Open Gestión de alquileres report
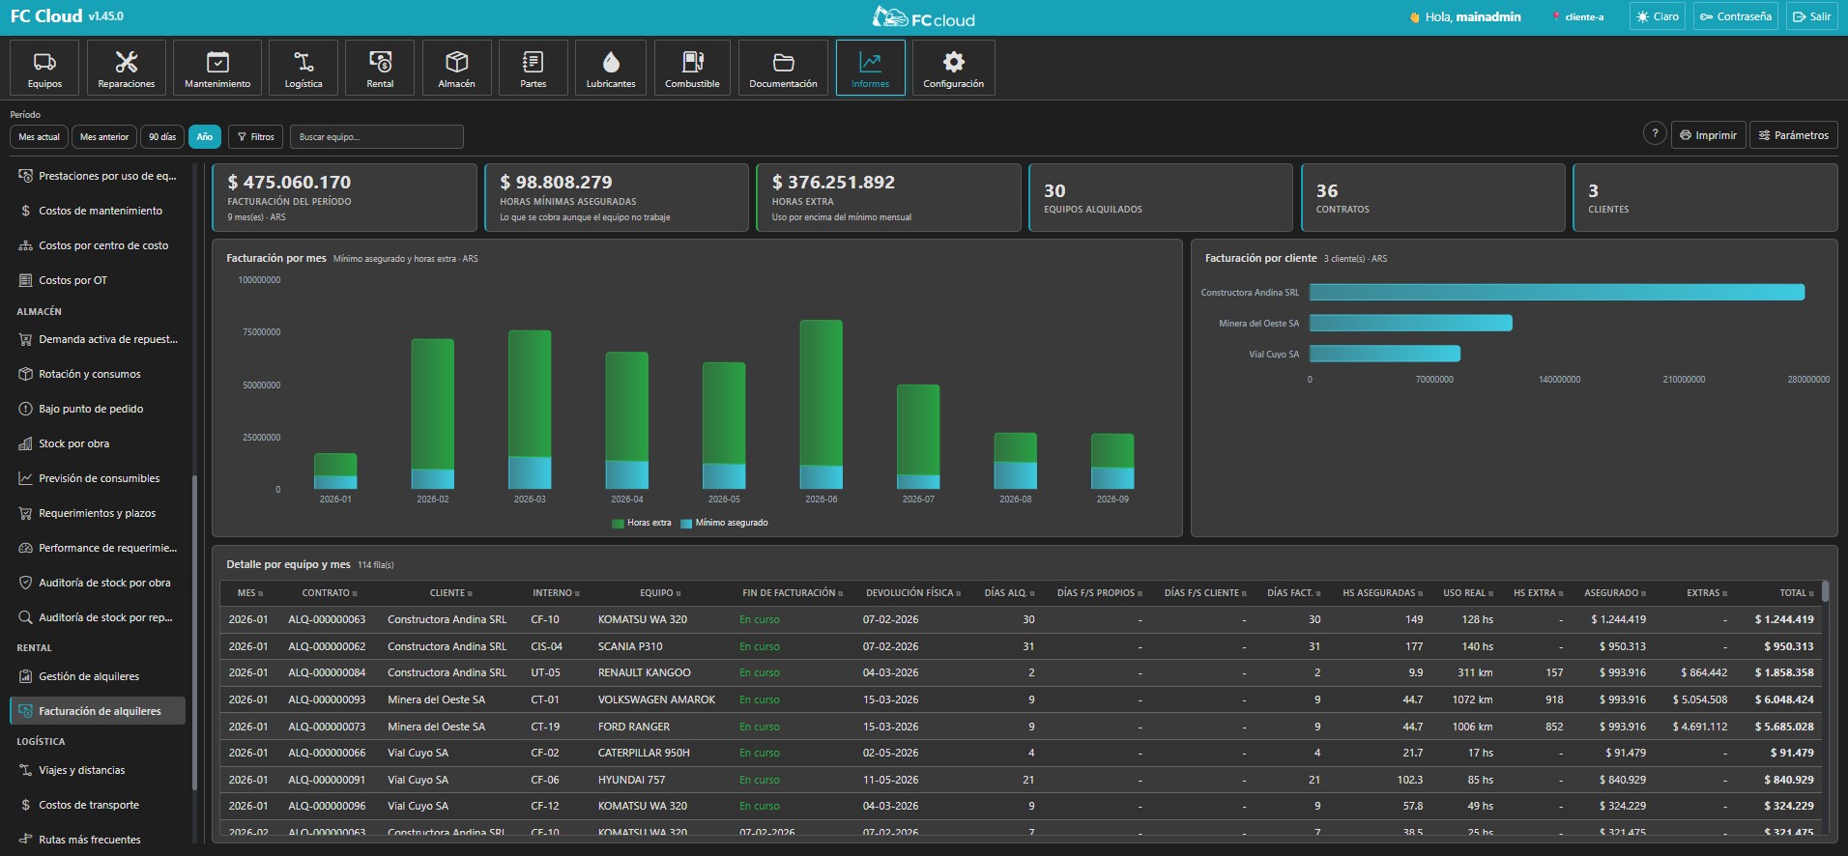Screen dimensions: 1848x856 pyautogui.click(x=99, y=676)
